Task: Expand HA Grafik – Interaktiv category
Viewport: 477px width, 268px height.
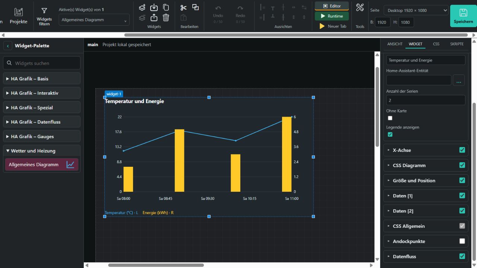Action: 42,93
